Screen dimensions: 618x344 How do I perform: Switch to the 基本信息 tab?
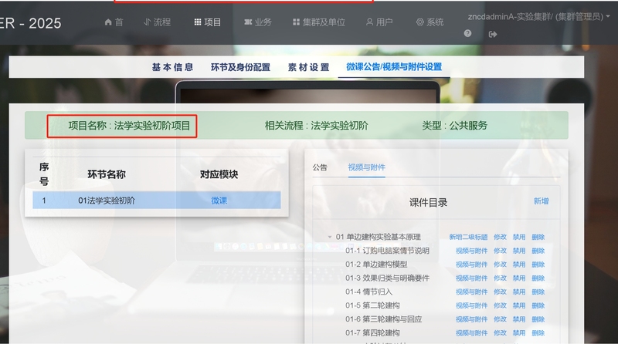[172, 67]
